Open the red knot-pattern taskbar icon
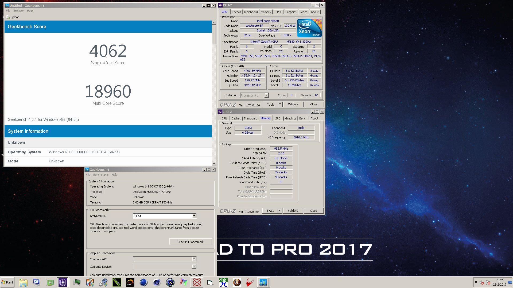The width and height of the screenshot is (513, 288). click(x=197, y=282)
